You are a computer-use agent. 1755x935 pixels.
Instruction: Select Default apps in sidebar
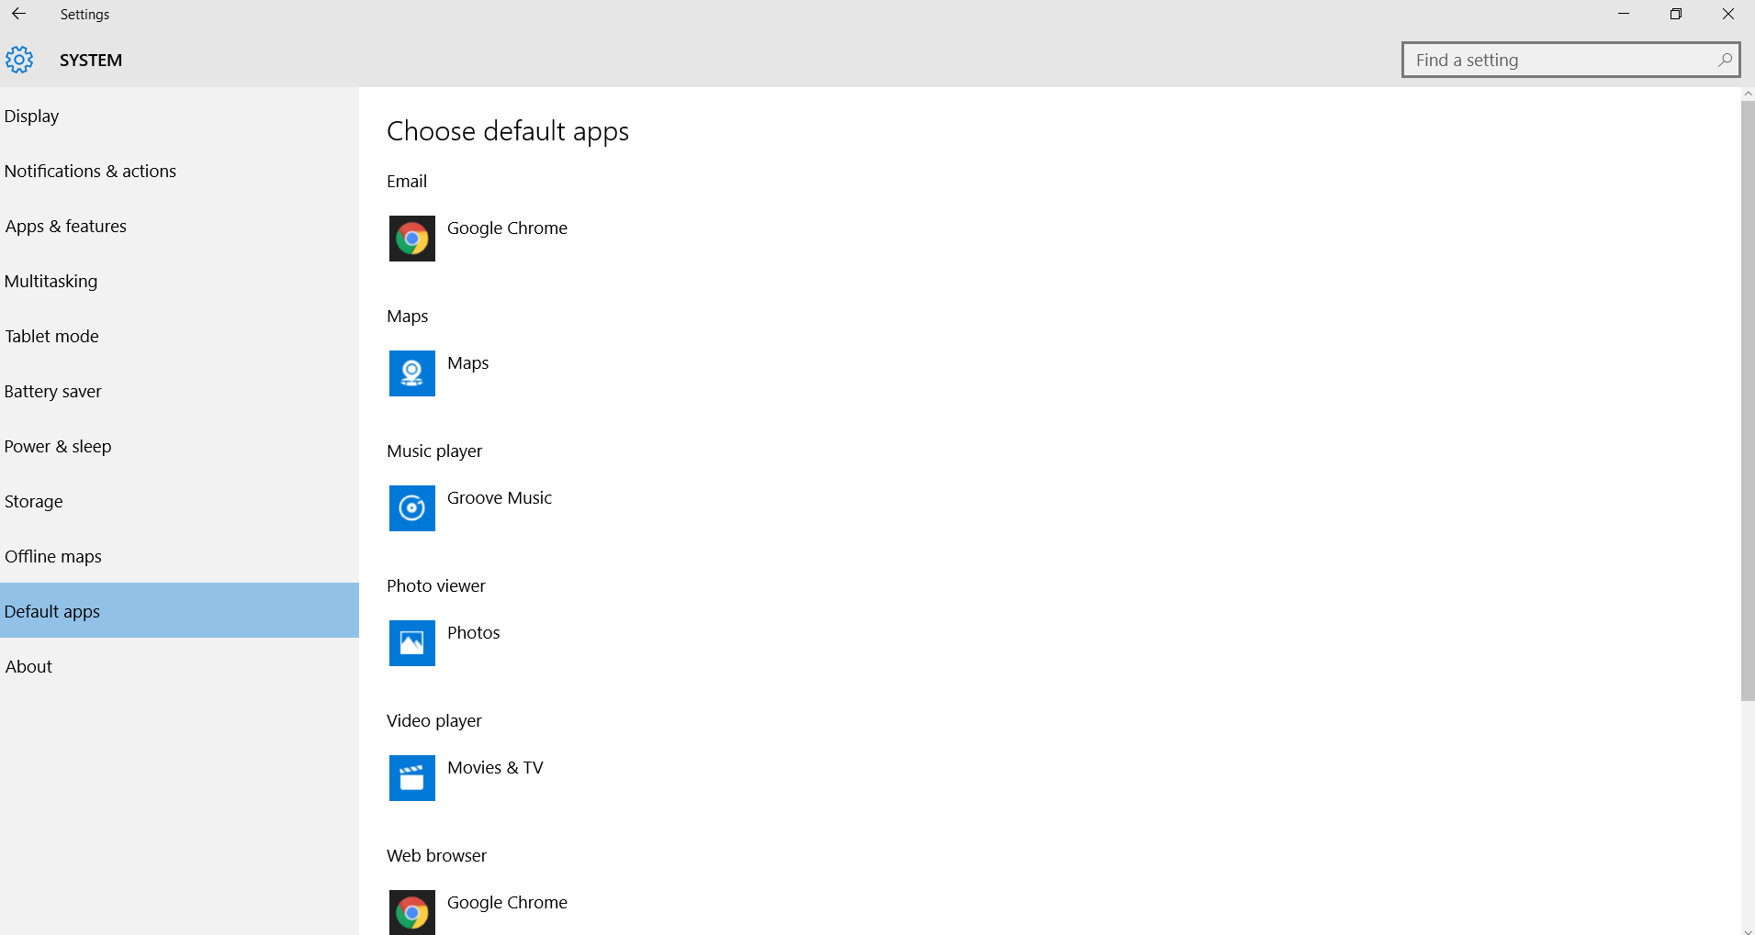[179, 610]
